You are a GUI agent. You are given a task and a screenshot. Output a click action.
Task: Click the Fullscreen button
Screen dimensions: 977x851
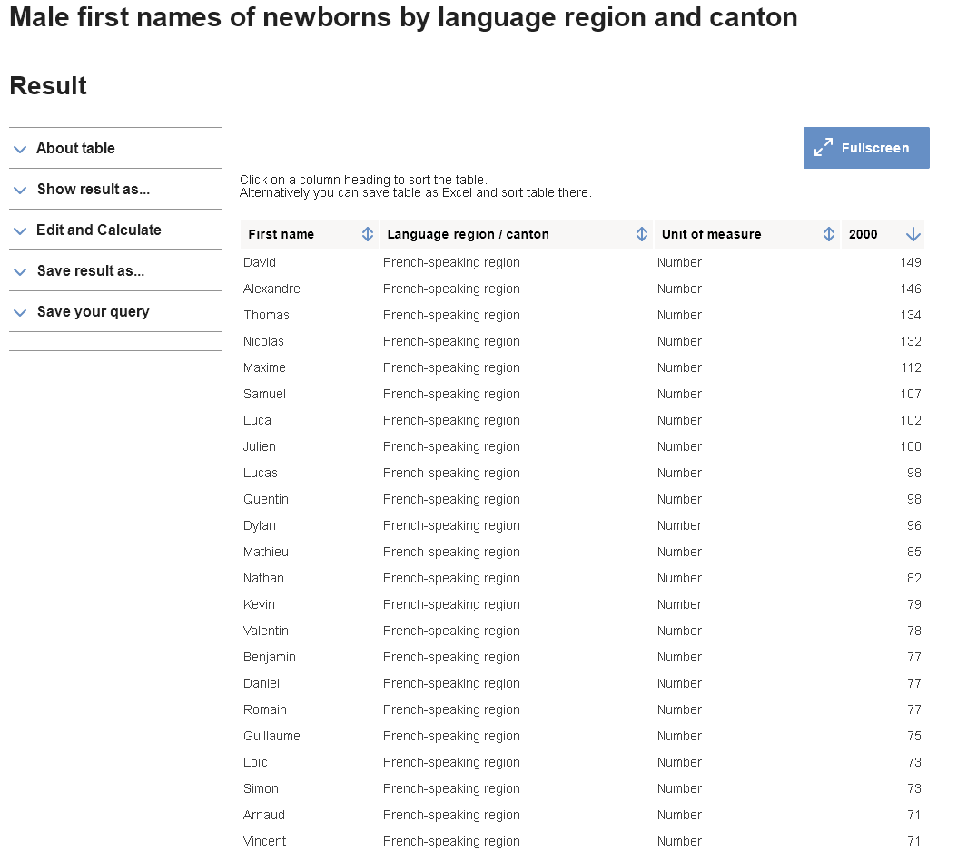pos(865,148)
